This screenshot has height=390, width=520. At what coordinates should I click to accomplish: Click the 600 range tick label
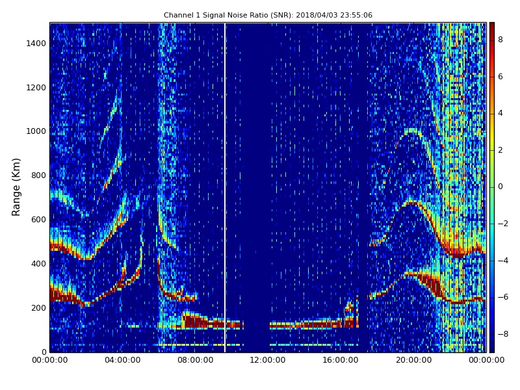38,220
